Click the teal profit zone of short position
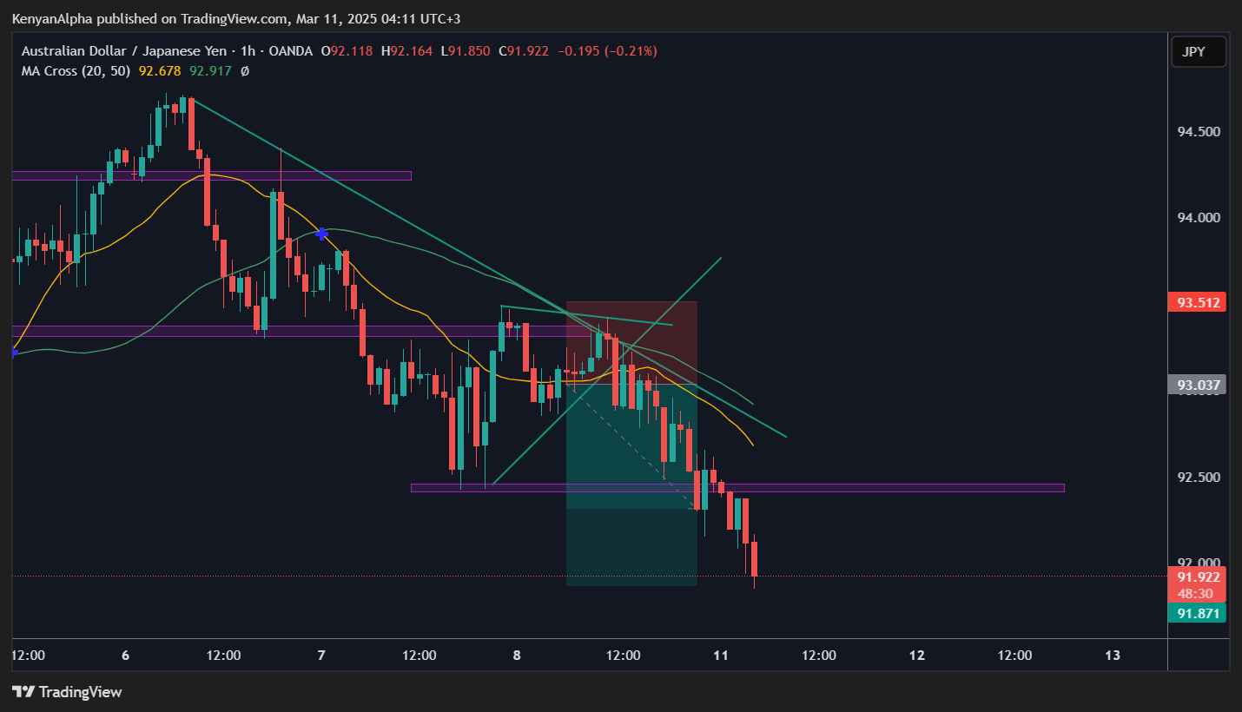Screen dimensions: 1242x712 pyautogui.click(x=631, y=485)
